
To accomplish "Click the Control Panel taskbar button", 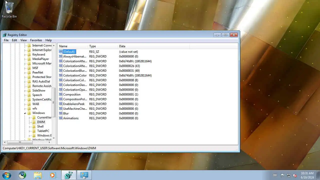I will (84, 175).
